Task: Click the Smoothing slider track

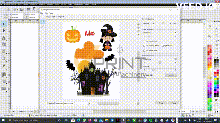Action: tap(160, 63)
